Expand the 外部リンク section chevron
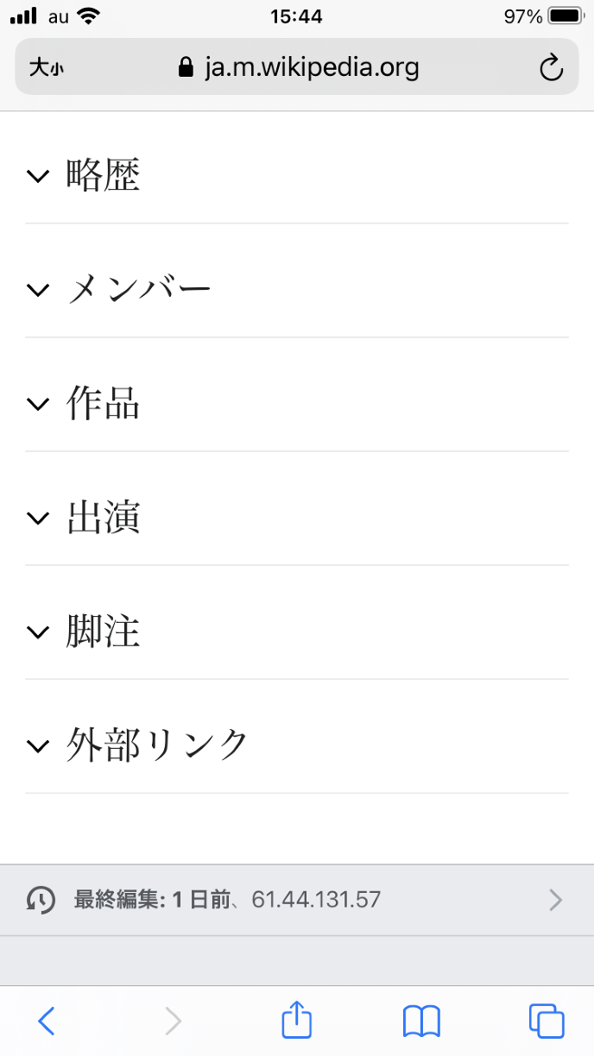The width and height of the screenshot is (594, 1056). [x=38, y=745]
